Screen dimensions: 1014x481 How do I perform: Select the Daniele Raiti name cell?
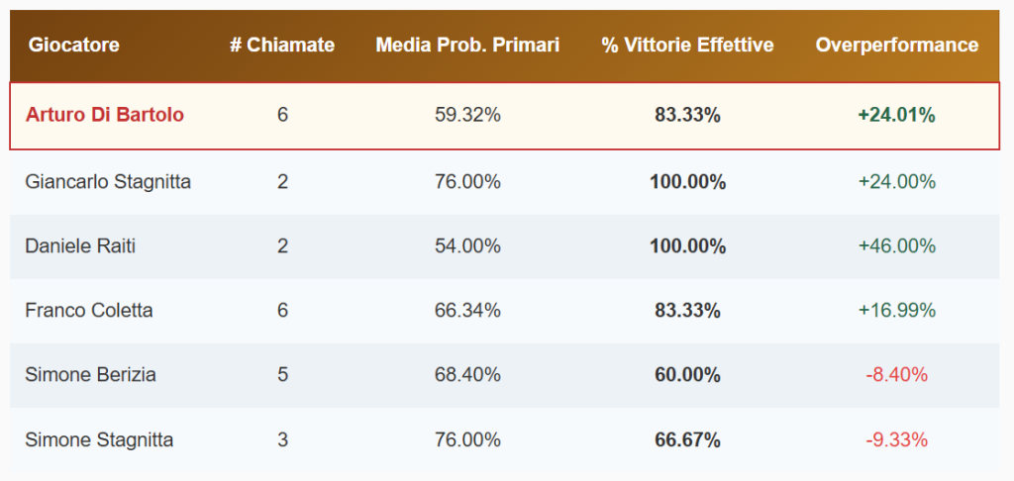coord(80,246)
